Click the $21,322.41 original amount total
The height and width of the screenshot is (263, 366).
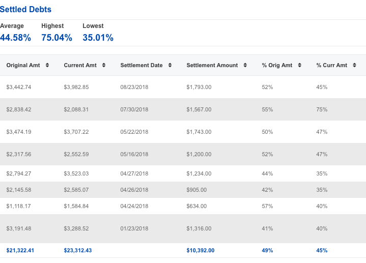(x=20, y=250)
